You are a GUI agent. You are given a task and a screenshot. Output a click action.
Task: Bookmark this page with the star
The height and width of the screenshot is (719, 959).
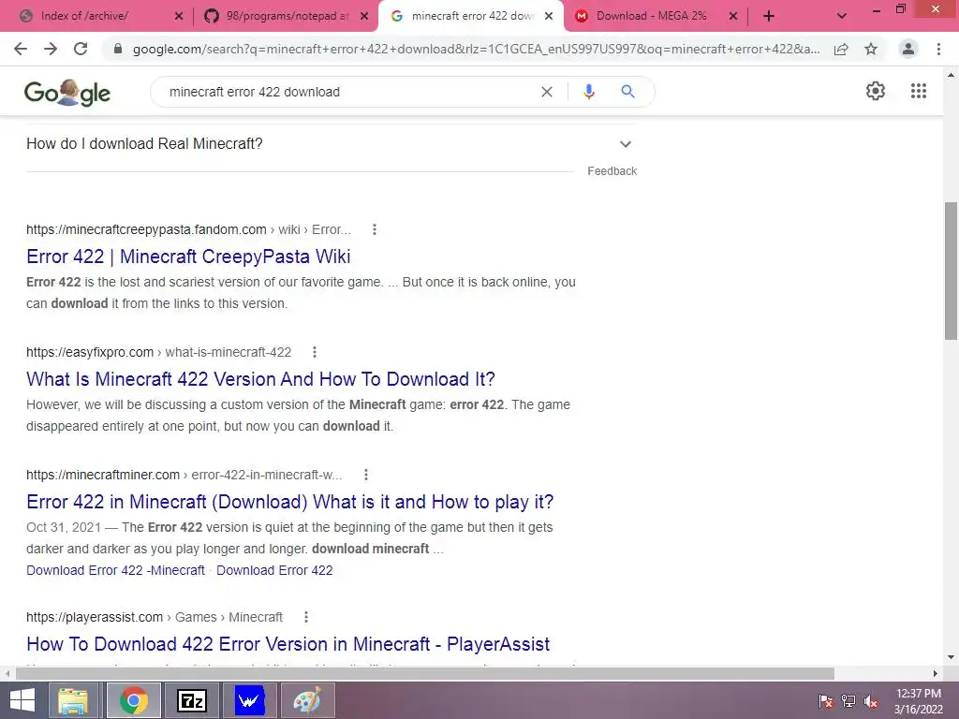point(871,49)
